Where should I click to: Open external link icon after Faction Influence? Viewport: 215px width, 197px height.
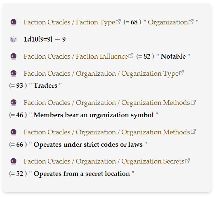(131, 56)
